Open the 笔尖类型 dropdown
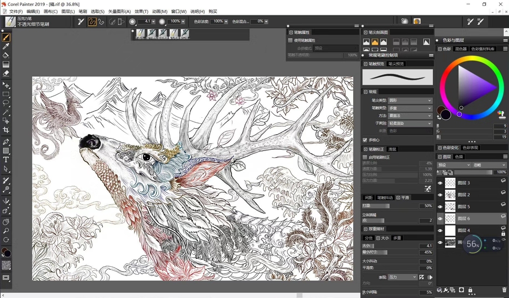Image resolution: width=509 pixels, height=298 pixels. point(410,101)
